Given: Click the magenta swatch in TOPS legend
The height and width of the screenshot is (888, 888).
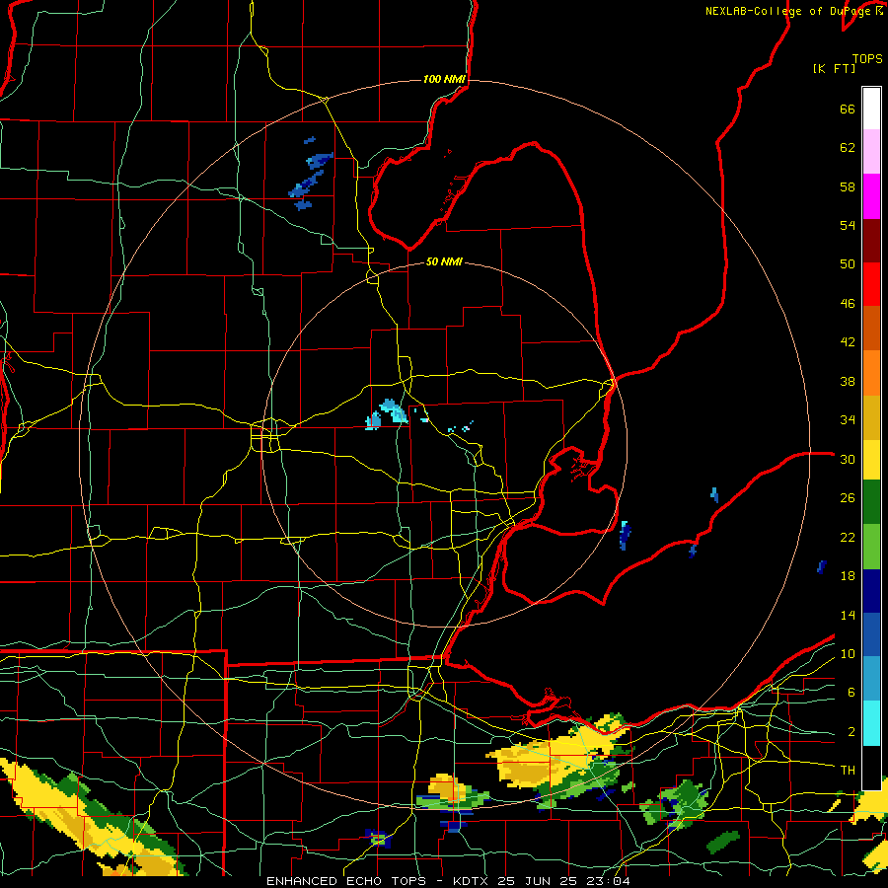Looking at the screenshot, I should (x=871, y=196).
